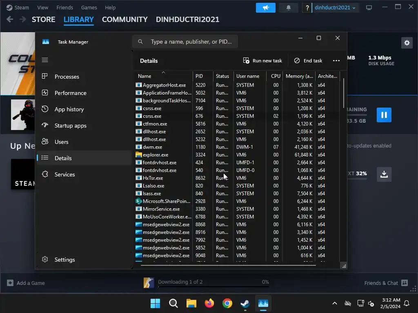Switch to the LIBRARY tab in Steam
The height and width of the screenshot is (313, 418).
(x=79, y=20)
